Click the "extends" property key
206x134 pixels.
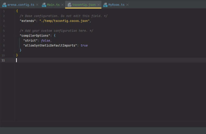pyautogui.click(x=28, y=21)
